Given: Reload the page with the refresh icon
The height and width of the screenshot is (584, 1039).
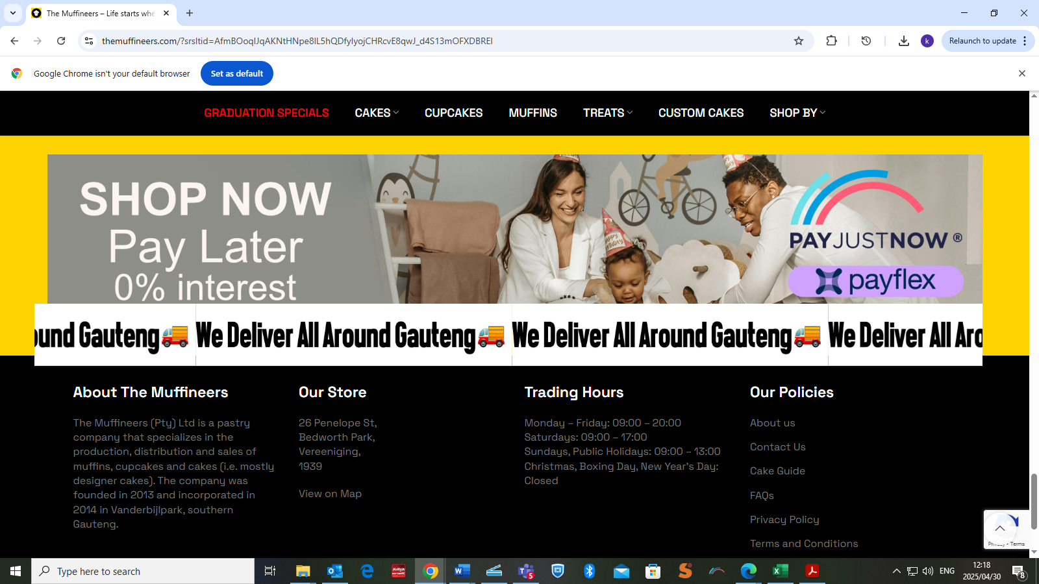Looking at the screenshot, I should click(61, 41).
